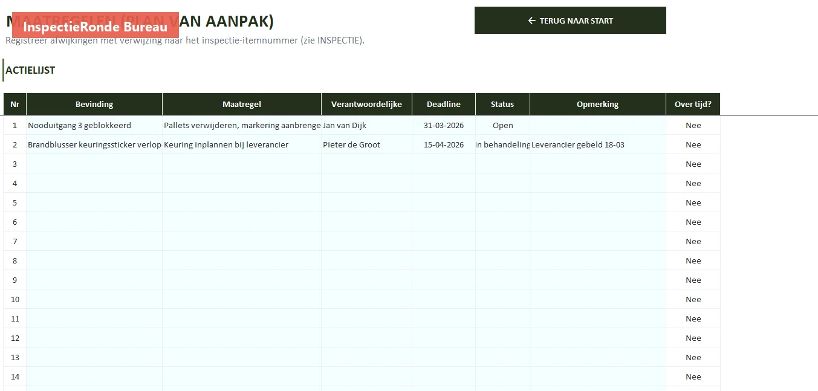Select the 'In behandeling' status cell

coord(502,144)
